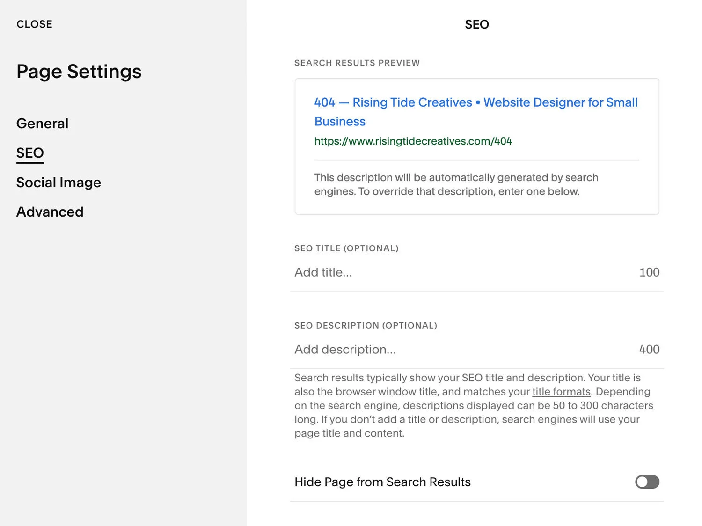Click the 400 character counter for description
The height and width of the screenshot is (526, 702).
pyautogui.click(x=649, y=350)
